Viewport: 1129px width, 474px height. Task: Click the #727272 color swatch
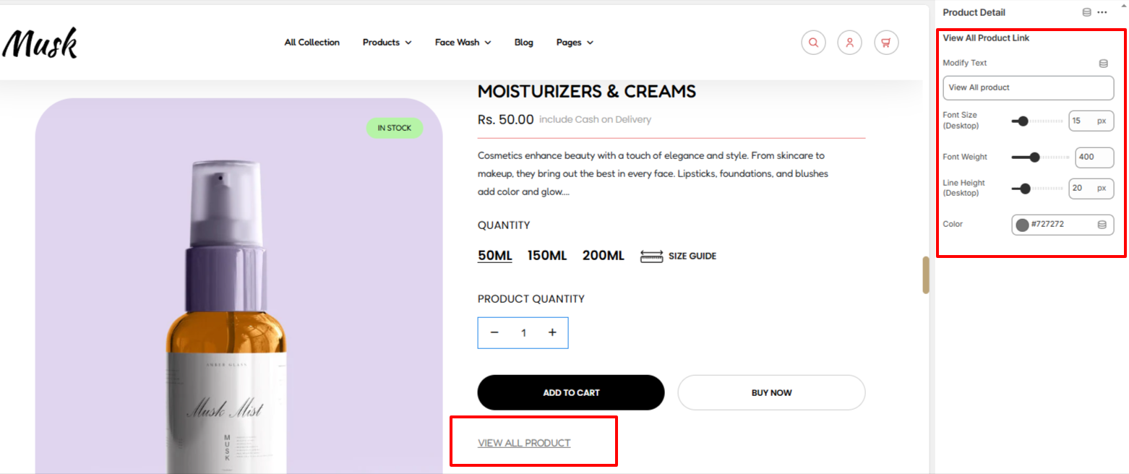1022,225
